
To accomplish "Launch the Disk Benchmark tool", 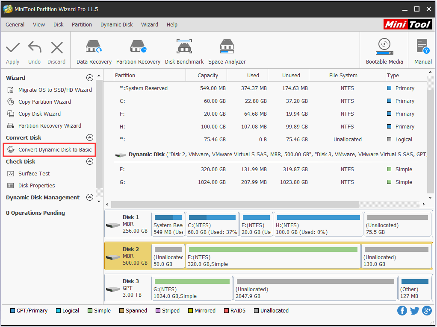I will (184, 50).
